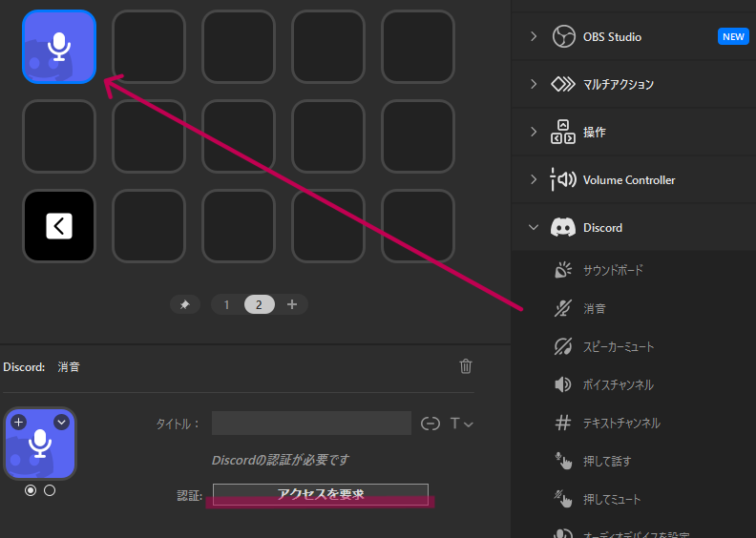Image resolution: width=756 pixels, height=538 pixels.
Task: Click the pin icon beside the page numbers
Action: 184,304
